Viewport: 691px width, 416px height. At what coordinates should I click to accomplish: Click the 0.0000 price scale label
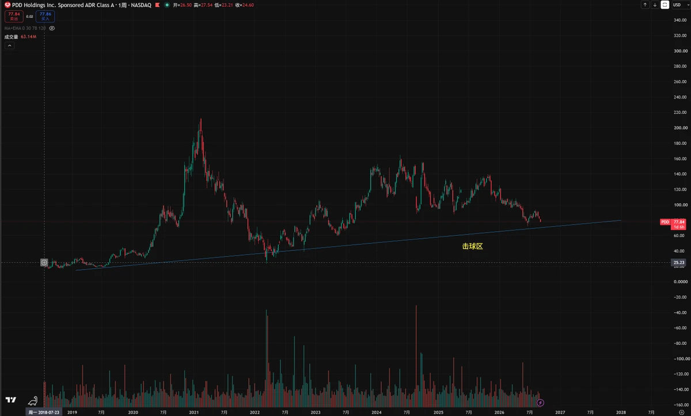click(680, 281)
